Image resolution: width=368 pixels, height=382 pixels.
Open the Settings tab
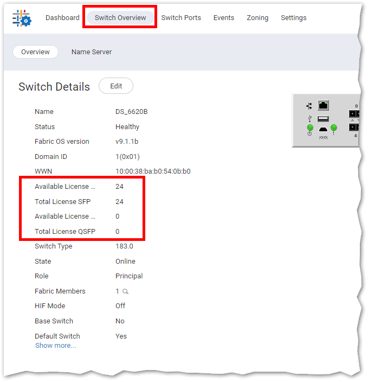293,18
